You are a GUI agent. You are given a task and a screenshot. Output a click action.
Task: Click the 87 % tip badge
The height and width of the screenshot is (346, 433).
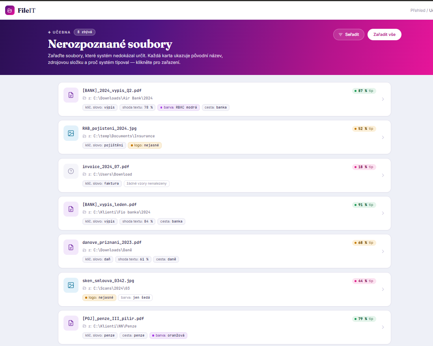pyautogui.click(x=364, y=91)
